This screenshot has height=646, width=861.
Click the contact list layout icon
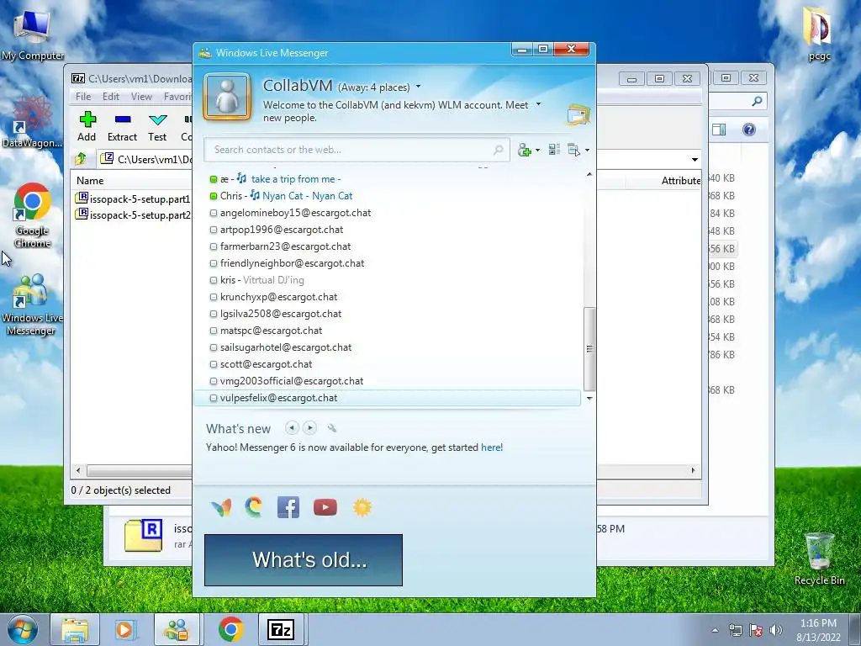point(554,150)
